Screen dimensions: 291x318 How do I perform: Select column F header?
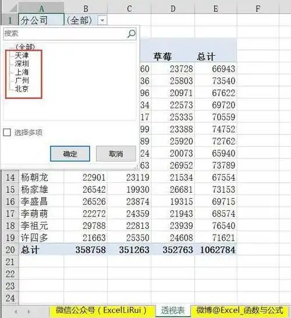tap(258, 9)
